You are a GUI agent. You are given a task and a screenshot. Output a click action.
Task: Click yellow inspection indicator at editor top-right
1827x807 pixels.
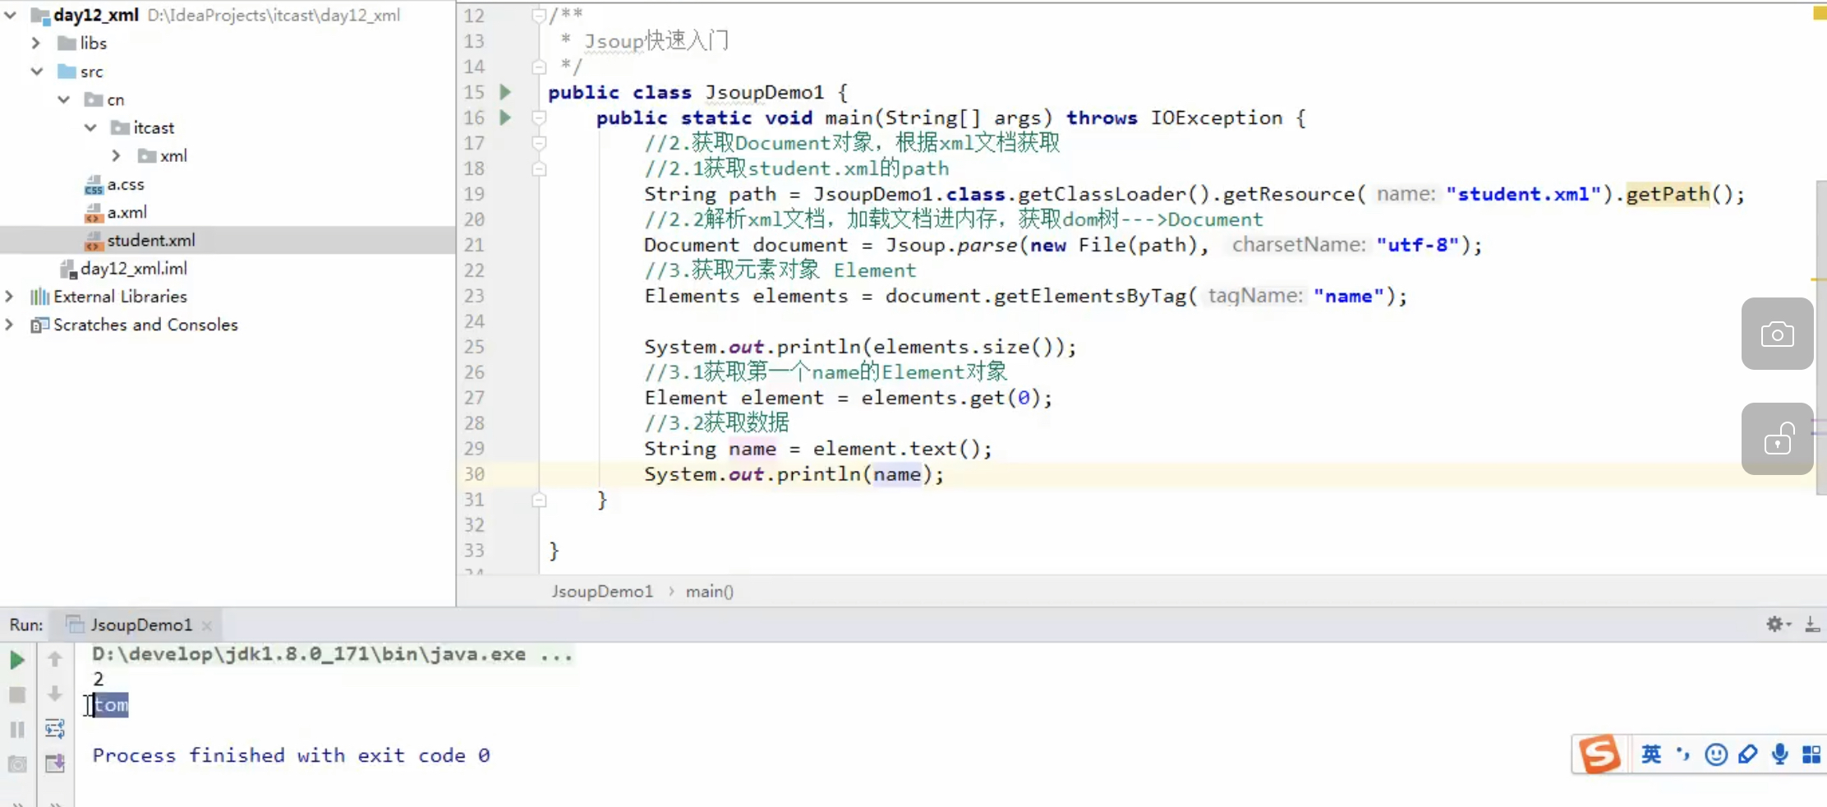pyautogui.click(x=1820, y=13)
